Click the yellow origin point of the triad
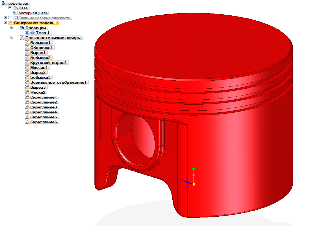This screenshot has height=226, width=318. tap(194, 184)
